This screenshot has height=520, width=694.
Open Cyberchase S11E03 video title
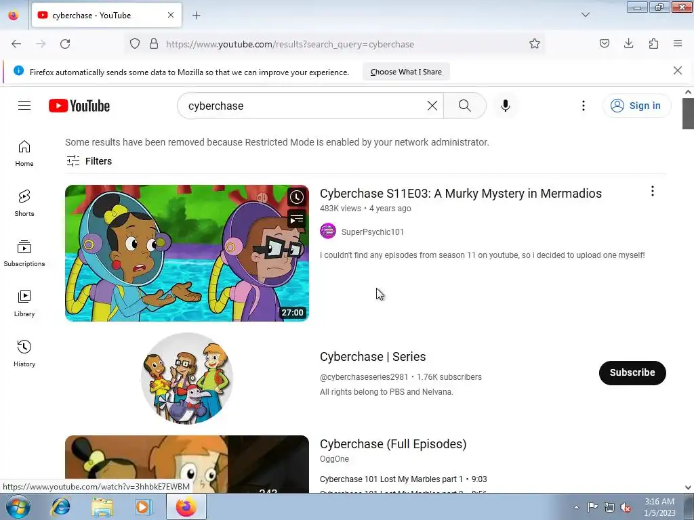[461, 194]
